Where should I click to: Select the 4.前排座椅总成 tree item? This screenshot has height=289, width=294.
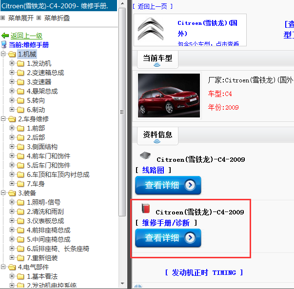coord(48,230)
